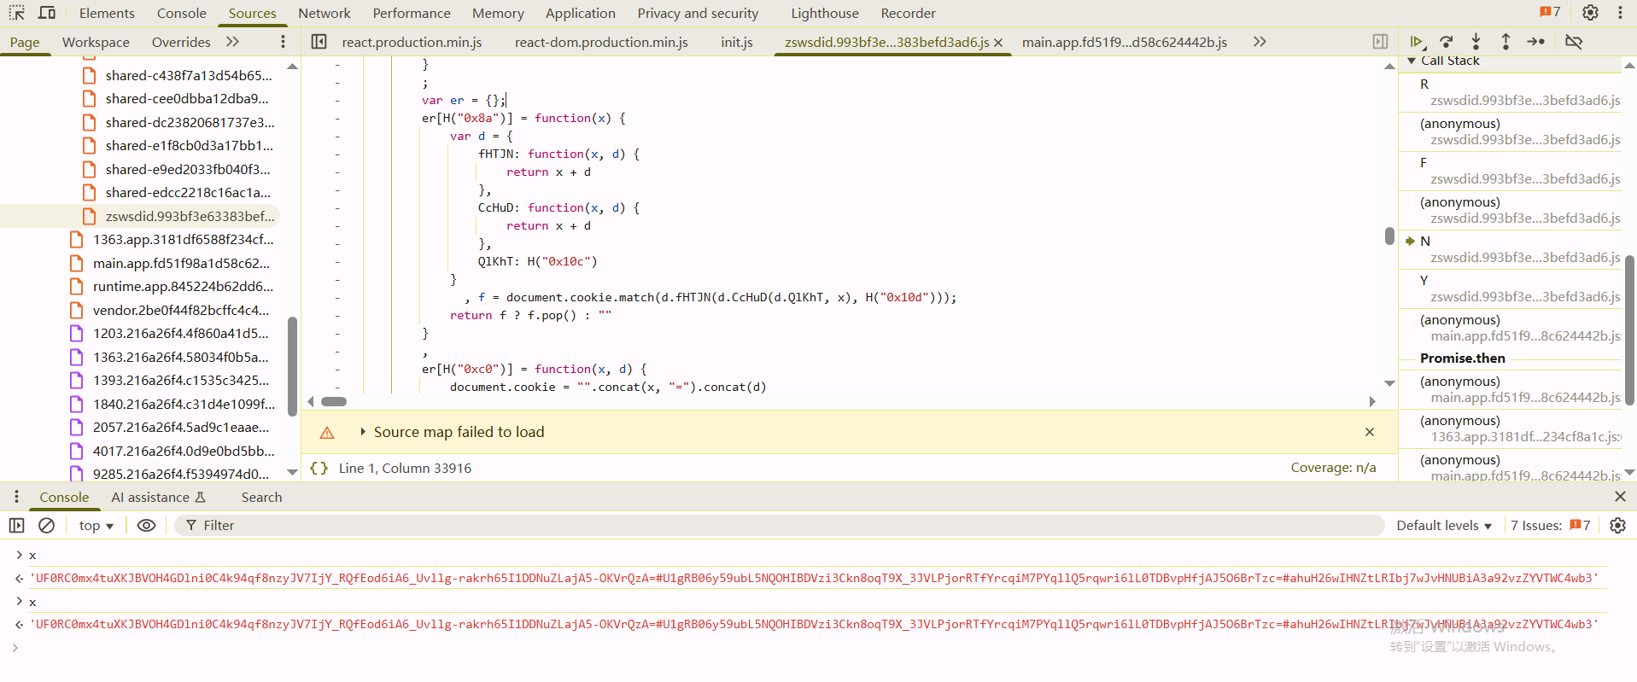1637x682 pixels.
Task: Select main.app.fd51f98a1d58c62 in file tree
Action: 181,263
